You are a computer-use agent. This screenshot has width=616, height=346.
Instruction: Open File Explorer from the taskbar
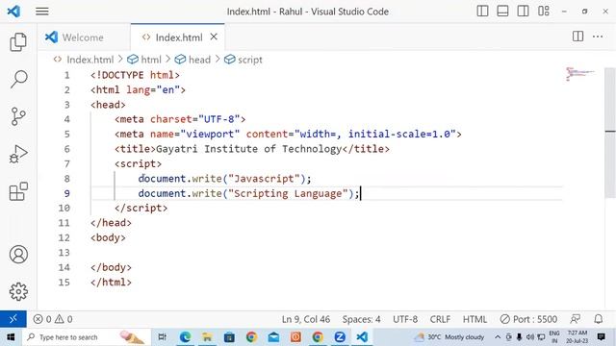[x=207, y=337]
